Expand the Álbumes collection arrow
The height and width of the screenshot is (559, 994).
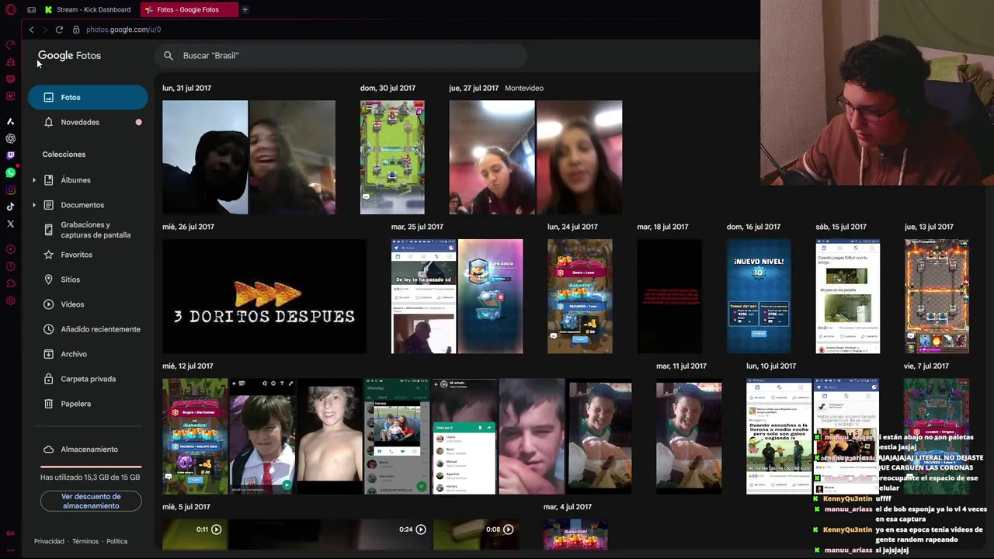[33, 180]
